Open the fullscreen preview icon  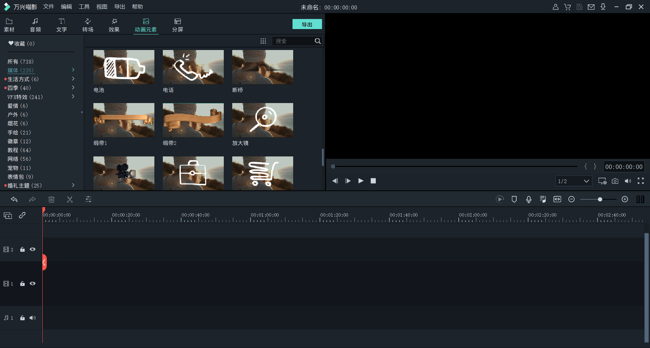point(641,181)
